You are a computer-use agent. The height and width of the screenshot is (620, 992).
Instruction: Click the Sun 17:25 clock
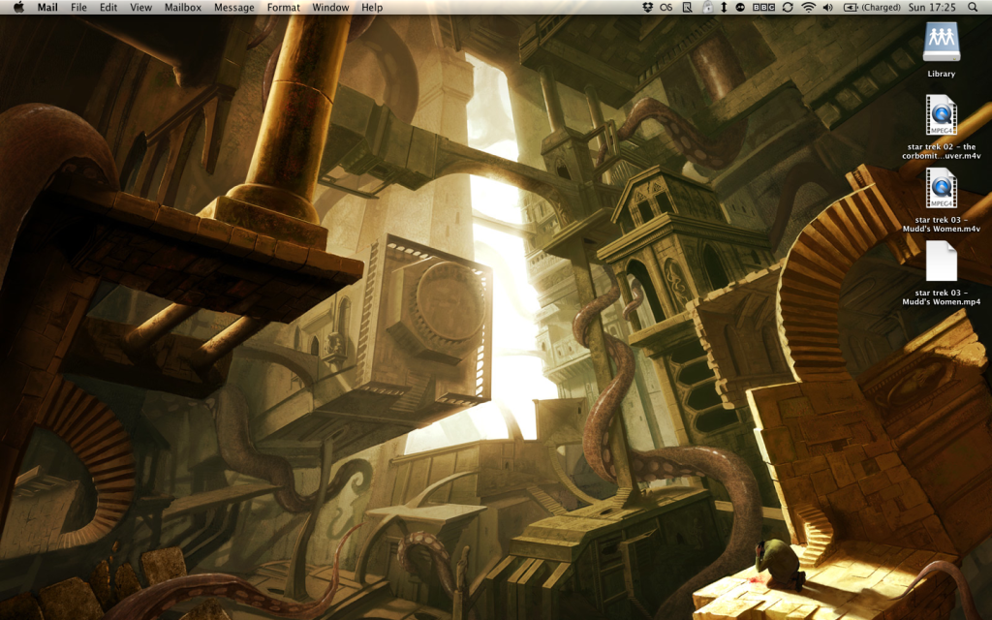(x=931, y=7)
